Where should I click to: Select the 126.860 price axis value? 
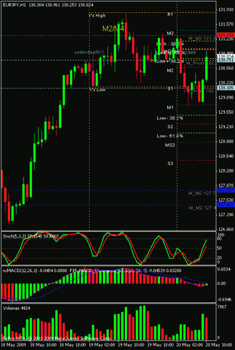click(x=226, y=230)
